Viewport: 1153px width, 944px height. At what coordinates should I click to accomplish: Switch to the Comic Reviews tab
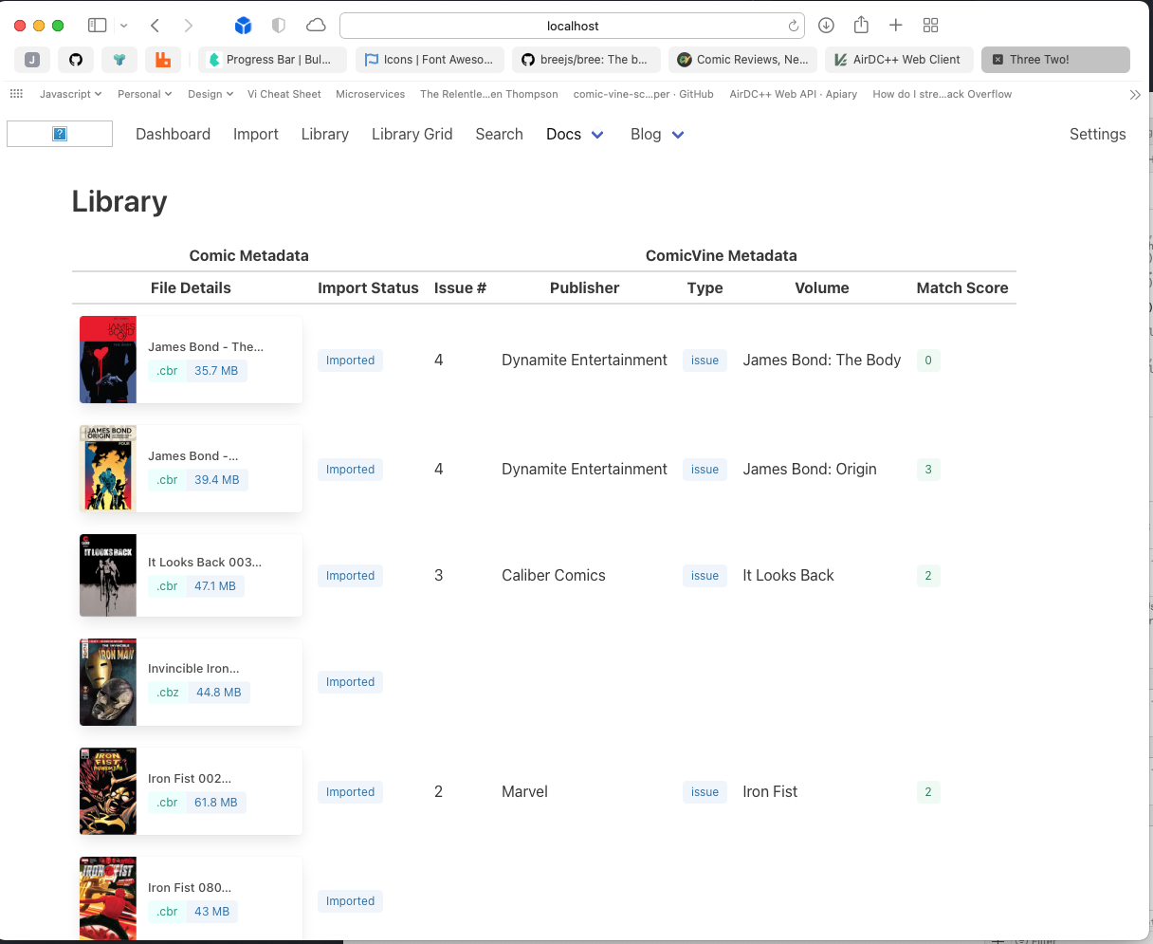[x=742, y=60]
